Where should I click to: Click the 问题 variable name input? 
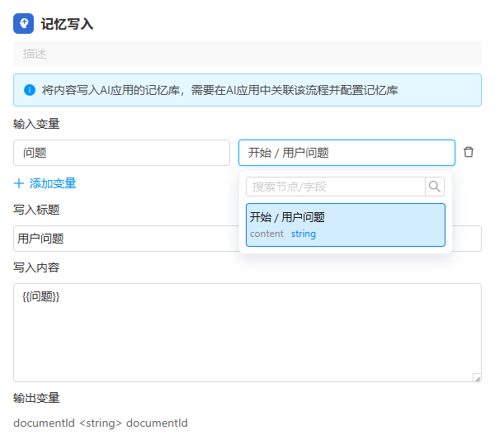point(121,153)
